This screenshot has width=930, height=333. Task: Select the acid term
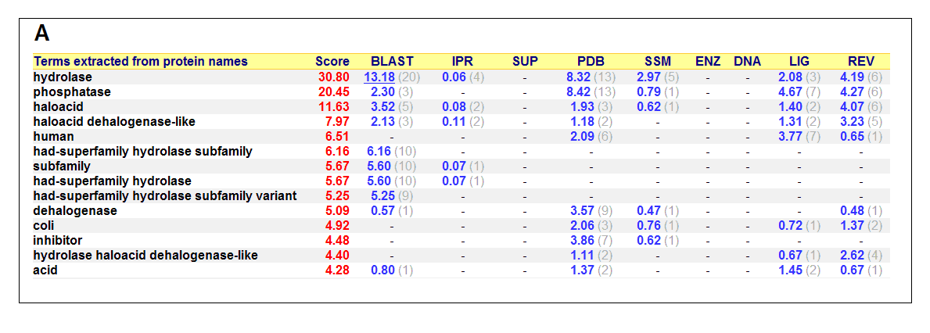tap(45, 270)
